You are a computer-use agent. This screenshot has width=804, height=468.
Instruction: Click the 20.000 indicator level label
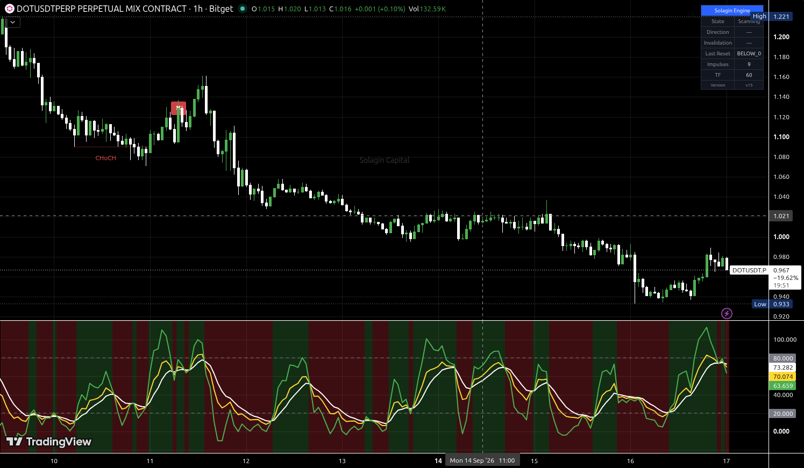(x=782, y=414)
